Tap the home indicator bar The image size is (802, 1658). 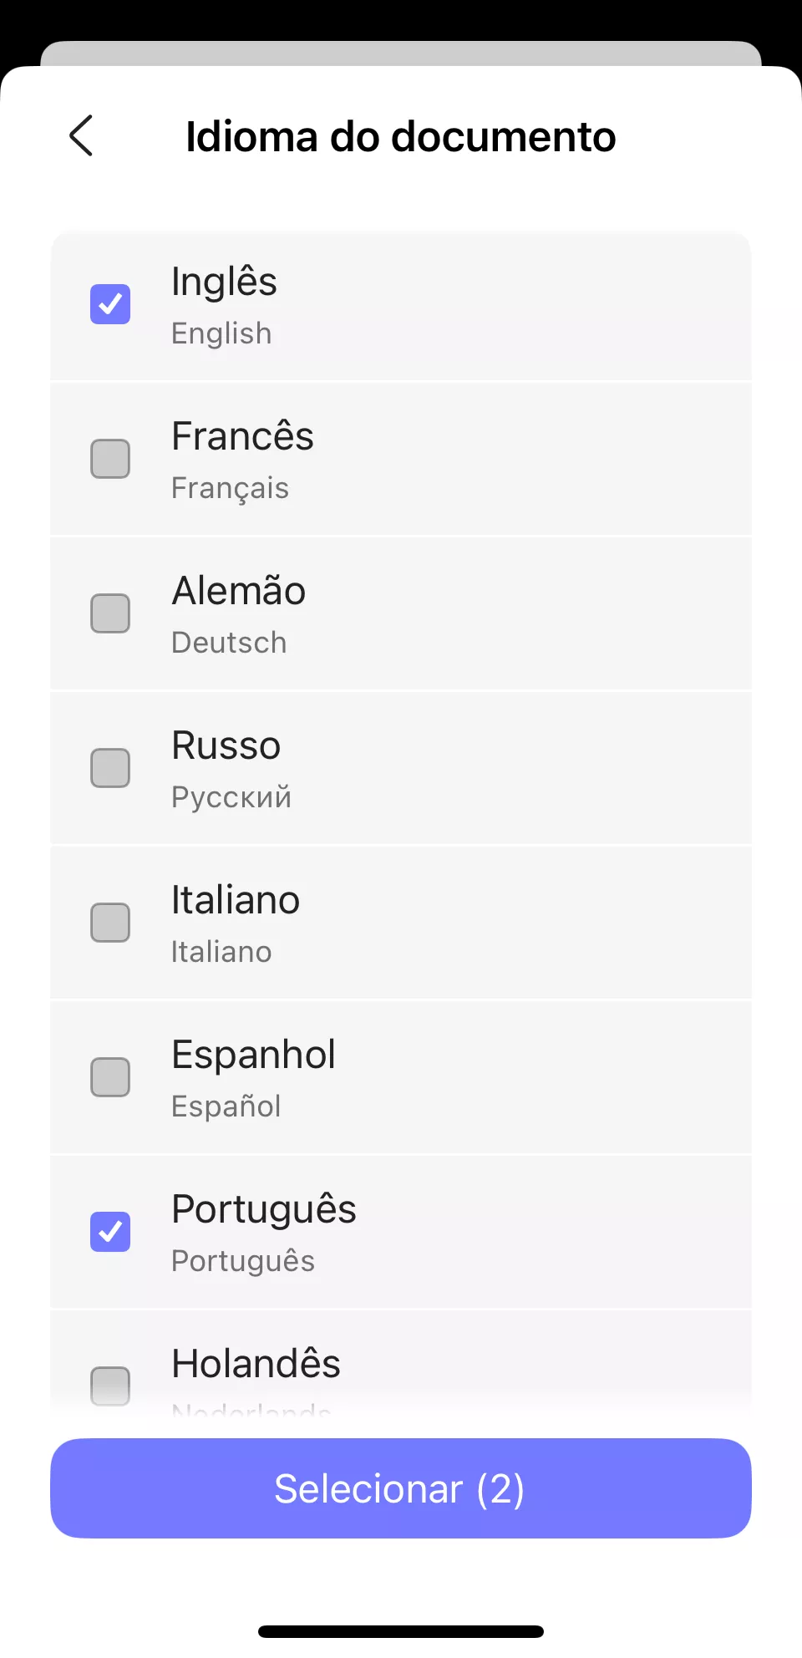click(401, 1631)
